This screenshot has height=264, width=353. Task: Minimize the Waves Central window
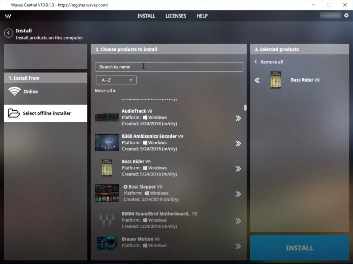coord(313,5)
